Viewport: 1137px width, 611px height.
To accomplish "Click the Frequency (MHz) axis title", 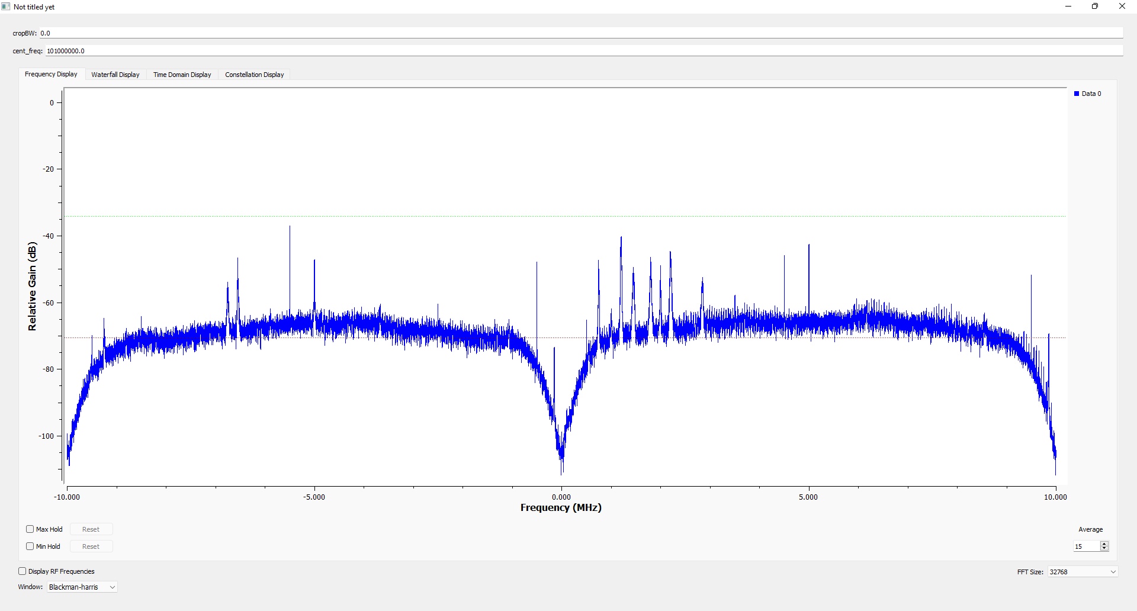I will click(x=561, y=507).
